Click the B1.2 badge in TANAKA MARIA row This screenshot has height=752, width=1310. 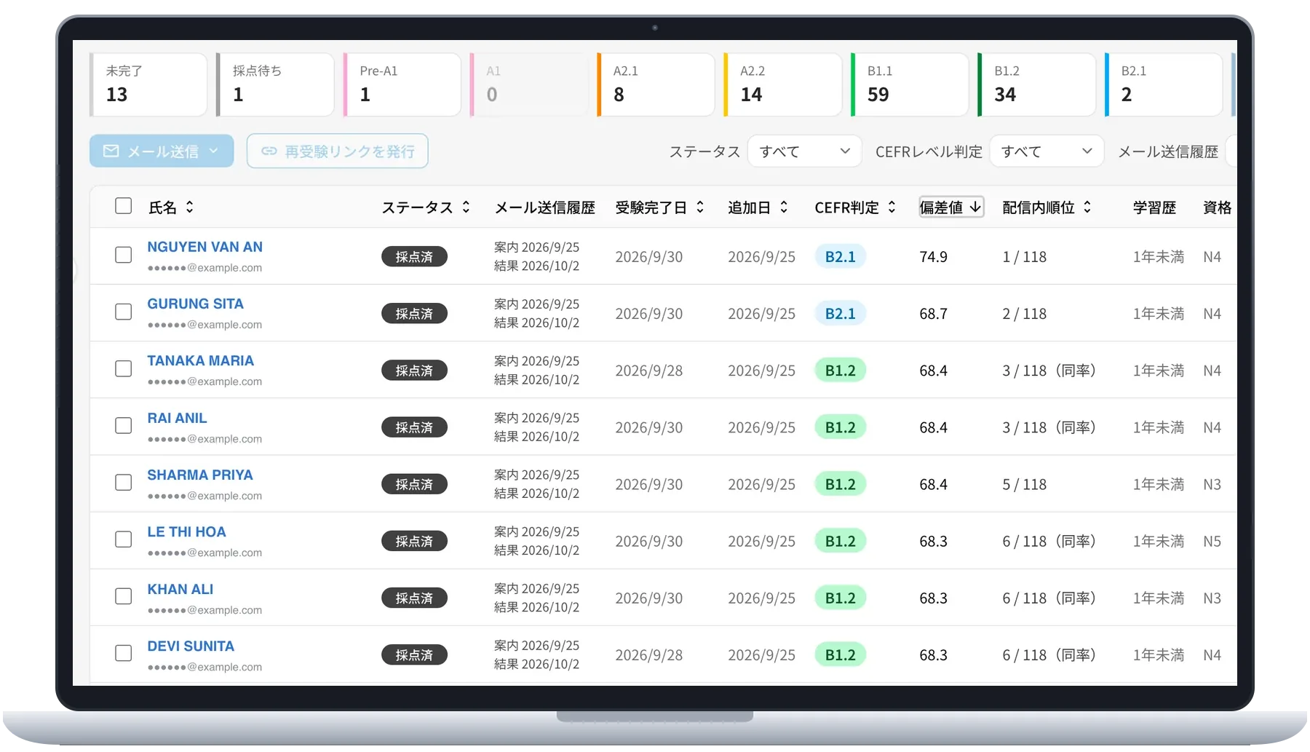coord(841,371)
